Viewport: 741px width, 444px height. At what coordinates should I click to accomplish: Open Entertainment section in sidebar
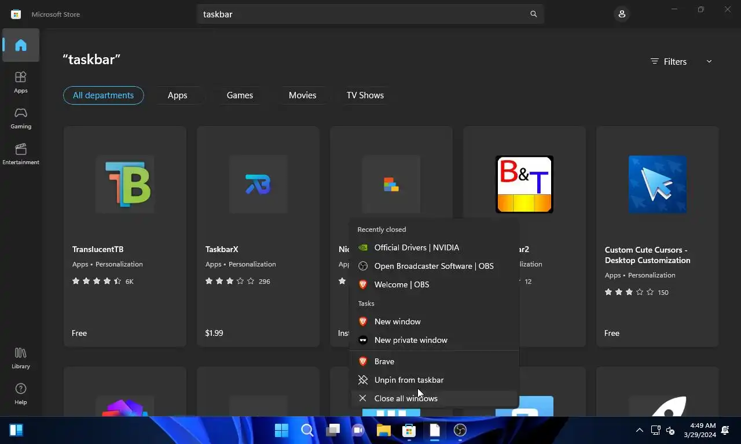(x=21, y=154)
